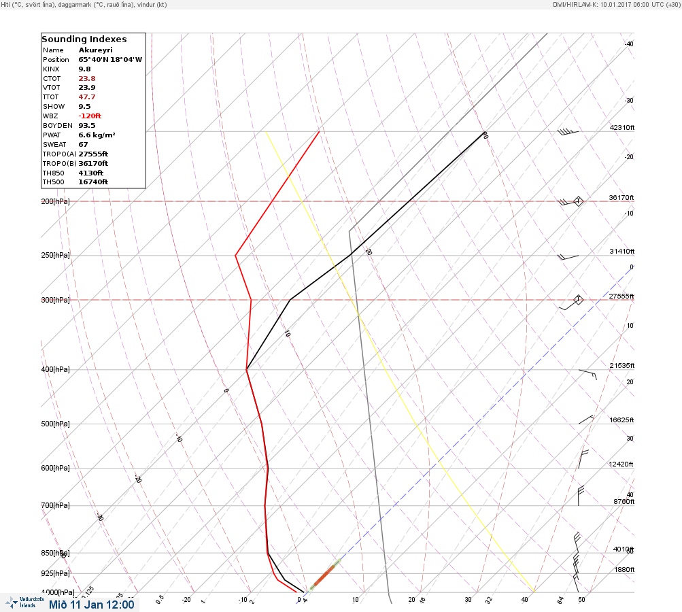Click the wind barb at 12420ft
Viewport: 682px width, 612px height.
point(583,459)
